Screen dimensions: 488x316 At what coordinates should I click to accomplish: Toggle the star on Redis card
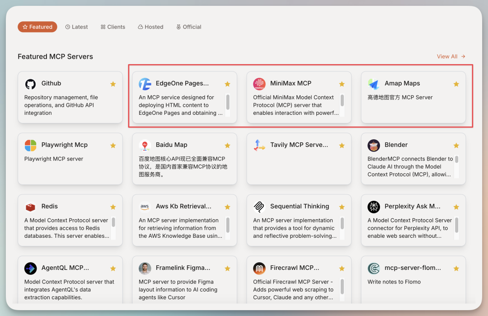click(x=113, y=207)
